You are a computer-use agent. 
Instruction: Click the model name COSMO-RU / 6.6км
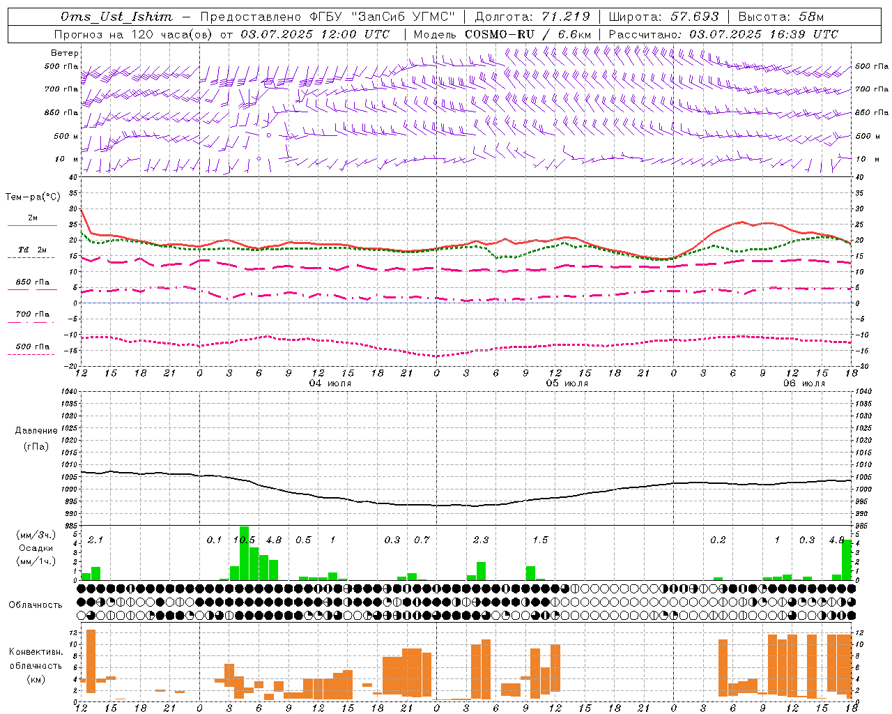pyautogui.click(x=528, y=34)
